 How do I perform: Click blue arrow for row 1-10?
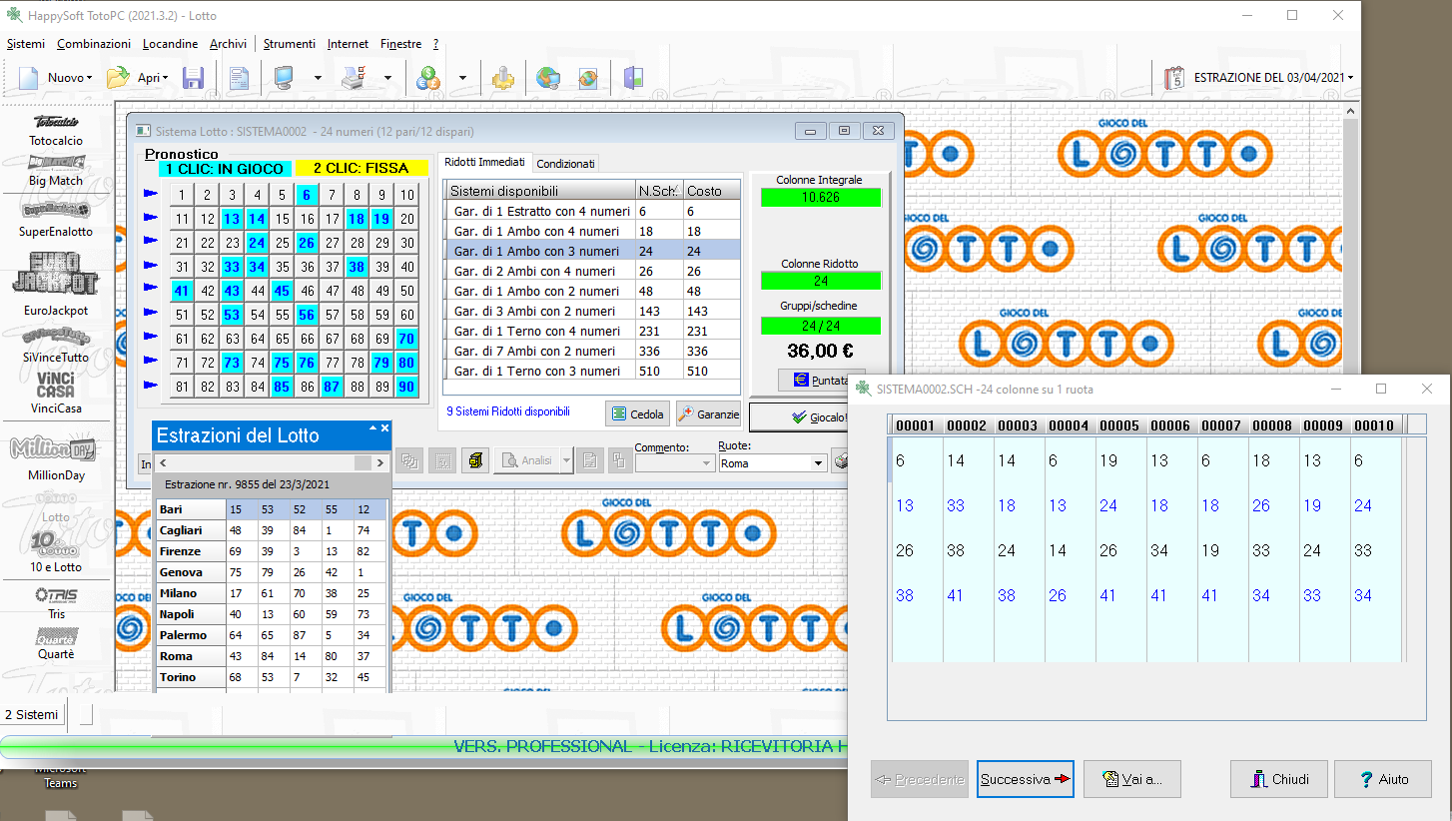click(151, 194)
